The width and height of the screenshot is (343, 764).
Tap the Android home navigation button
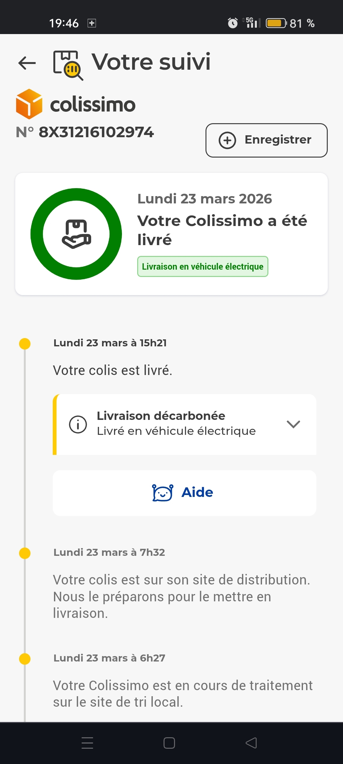coord(169,743)
